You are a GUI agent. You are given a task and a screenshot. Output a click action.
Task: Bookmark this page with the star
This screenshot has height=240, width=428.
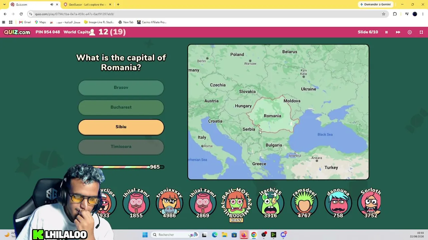[384, 14]
